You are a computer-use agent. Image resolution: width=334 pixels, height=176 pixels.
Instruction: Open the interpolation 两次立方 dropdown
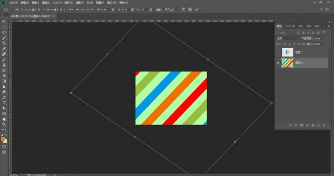(171, 9)
